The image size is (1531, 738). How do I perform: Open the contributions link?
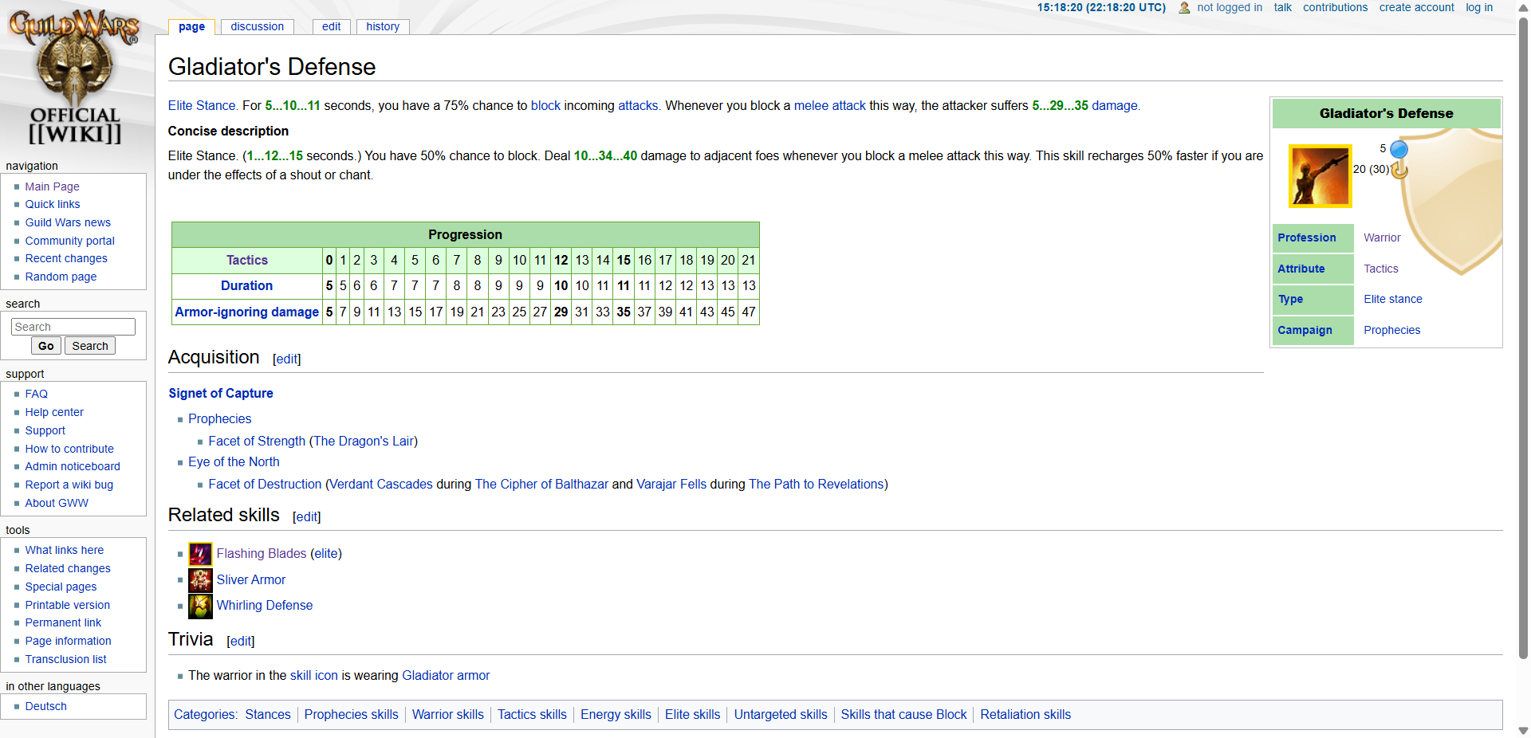pyautogui.click(x=1335, y=7)
